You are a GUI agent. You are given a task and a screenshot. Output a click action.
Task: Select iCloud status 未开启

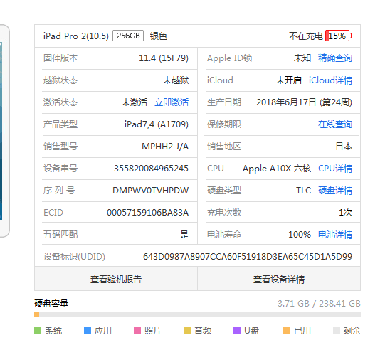[x=289, y=80]
